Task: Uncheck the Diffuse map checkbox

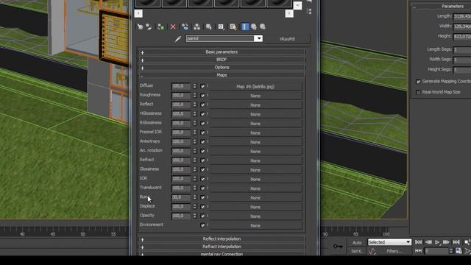Action: click(x=202, y=86)
